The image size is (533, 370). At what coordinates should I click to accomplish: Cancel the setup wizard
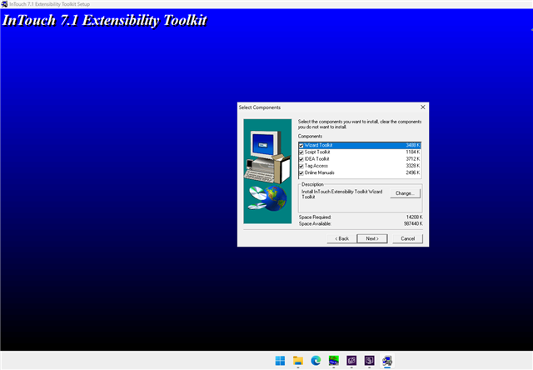[407, 238]
